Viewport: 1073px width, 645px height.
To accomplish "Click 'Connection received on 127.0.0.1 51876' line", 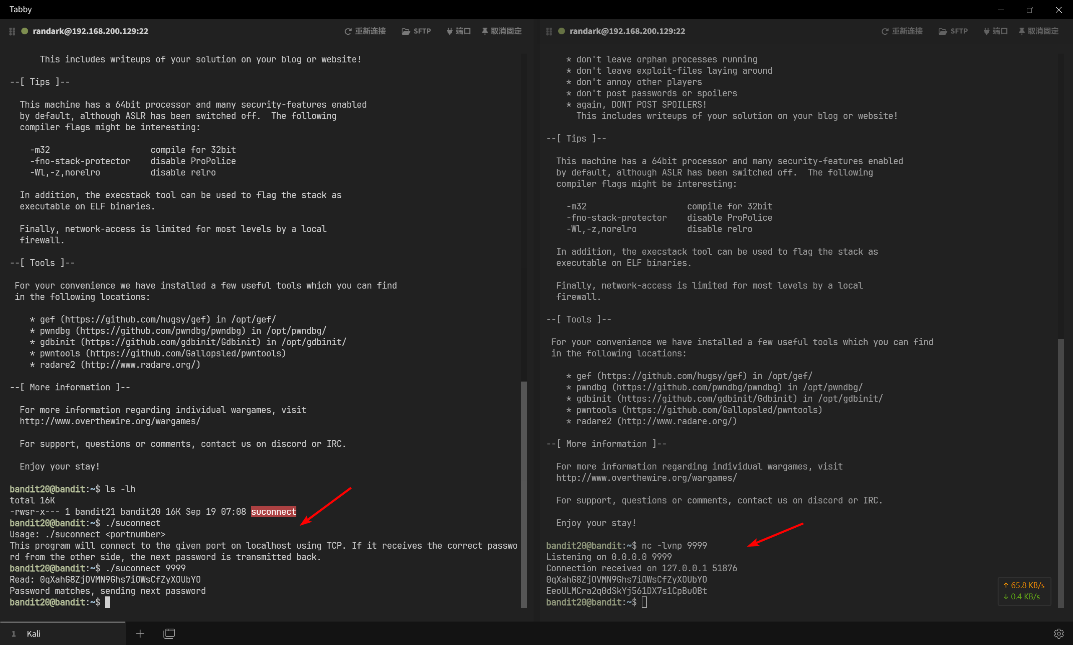I will pos(642,568).
